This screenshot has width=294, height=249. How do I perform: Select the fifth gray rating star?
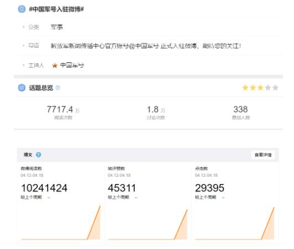coord(275,88)
